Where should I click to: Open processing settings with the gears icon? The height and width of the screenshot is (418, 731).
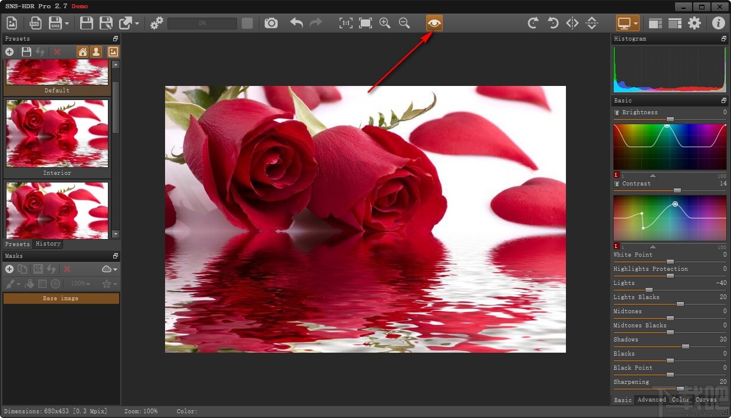click(156, 23)
